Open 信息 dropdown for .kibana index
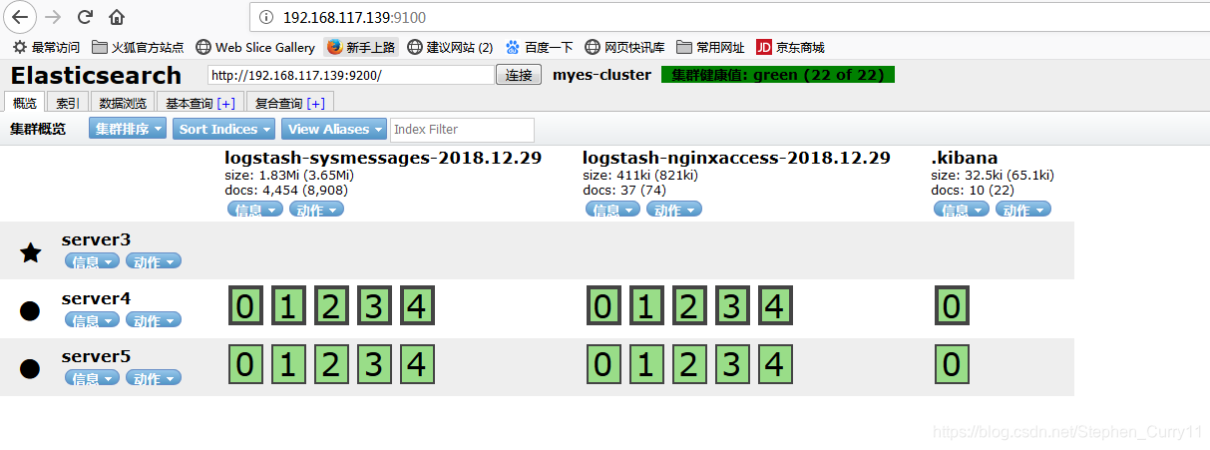The image size is (1210, 450). tap(962, 210)
